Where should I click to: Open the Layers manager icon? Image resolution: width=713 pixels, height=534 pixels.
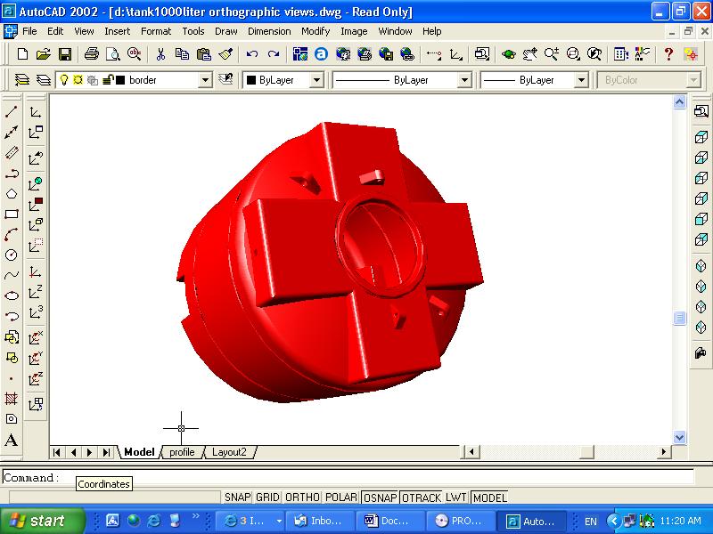(21, 80)
